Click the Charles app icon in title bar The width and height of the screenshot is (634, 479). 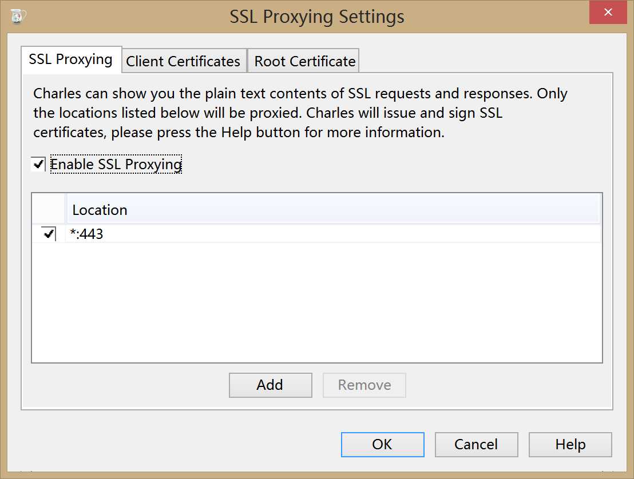(x=18, y=16)
